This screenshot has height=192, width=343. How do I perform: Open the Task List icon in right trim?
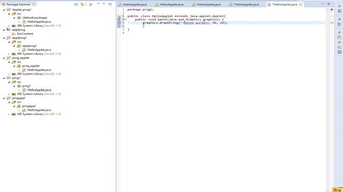pos(339,11)
